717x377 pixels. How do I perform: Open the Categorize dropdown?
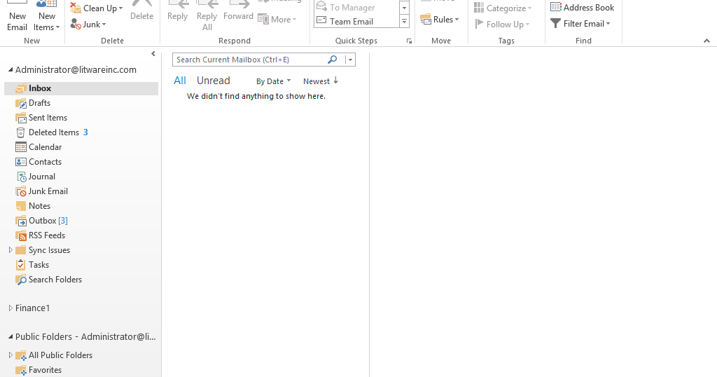[503, 8]
